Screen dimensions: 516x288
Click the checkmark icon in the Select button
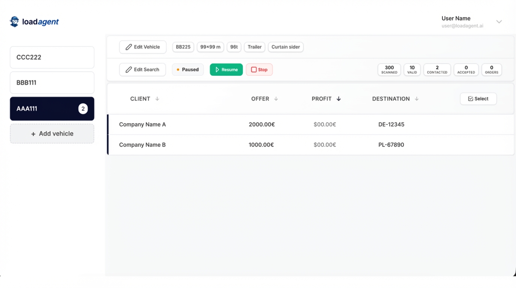tap(470, 99)
